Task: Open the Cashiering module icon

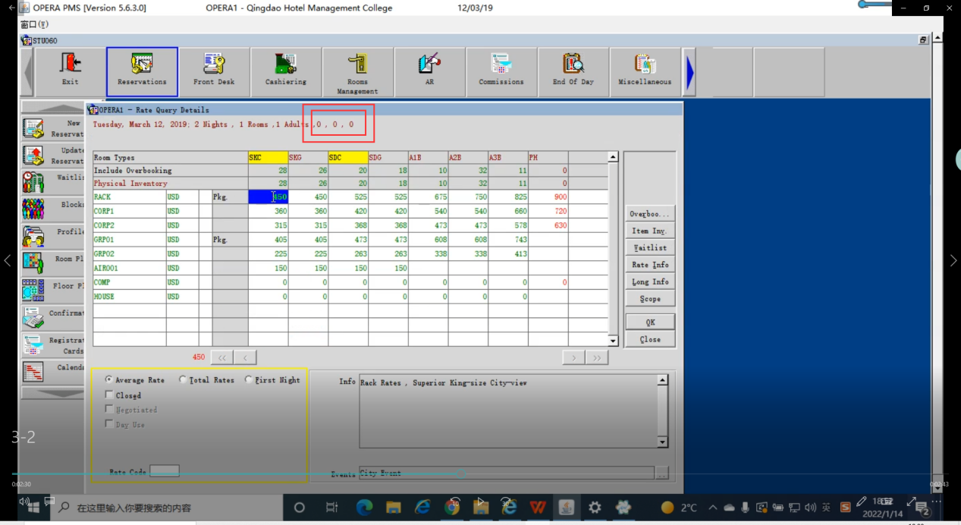Action: click(286, 68)
